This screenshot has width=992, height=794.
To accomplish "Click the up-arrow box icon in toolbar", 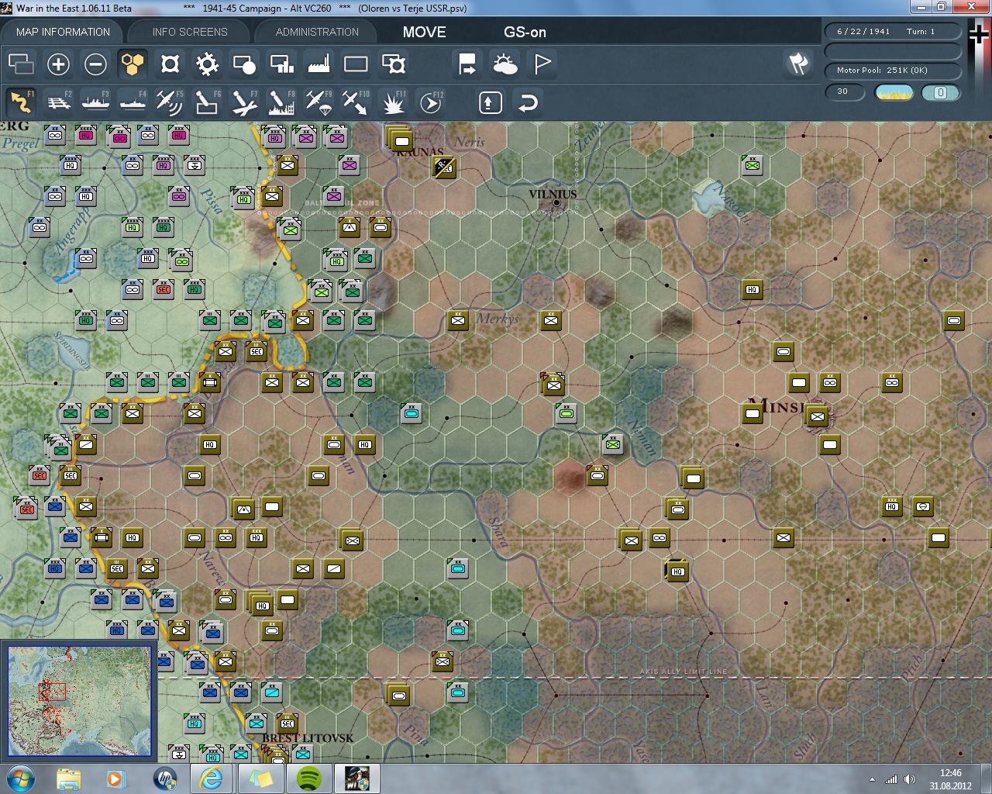I will point(491,102).
